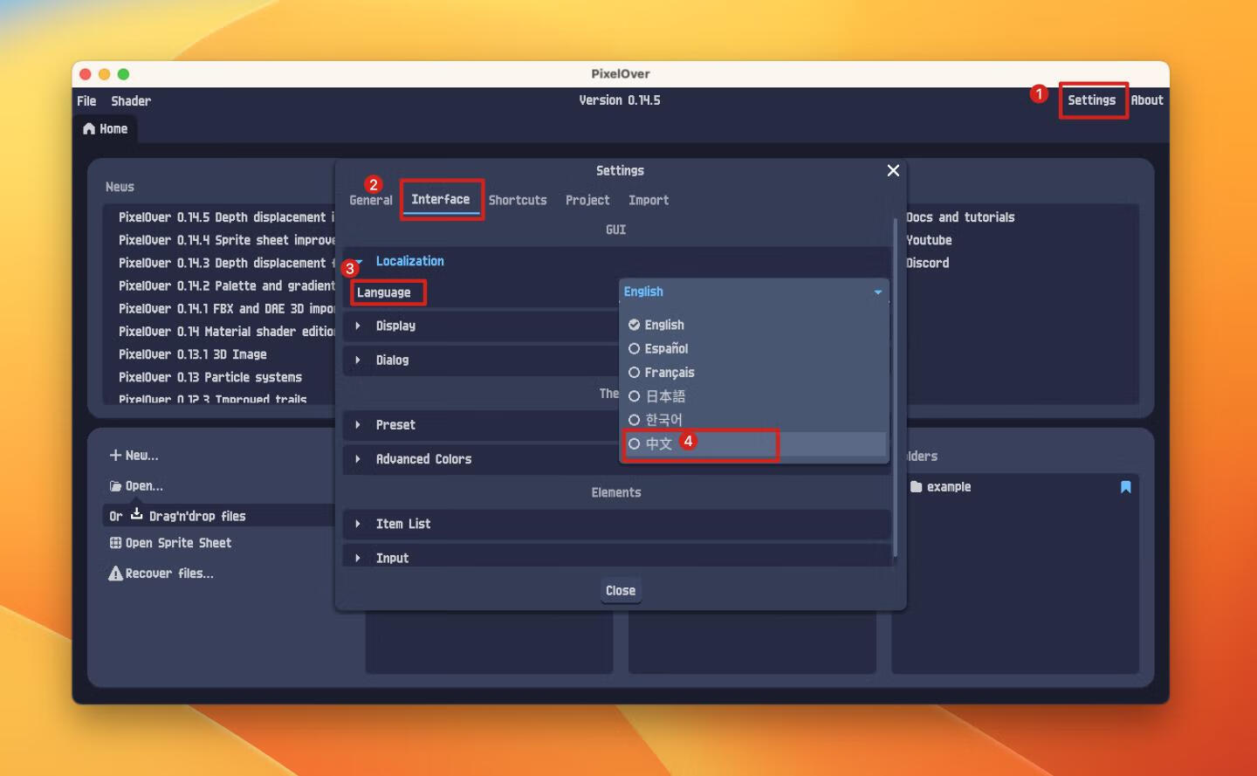Switch to the General settings tab
The image size is (1257, 776).
click(371, 200)
